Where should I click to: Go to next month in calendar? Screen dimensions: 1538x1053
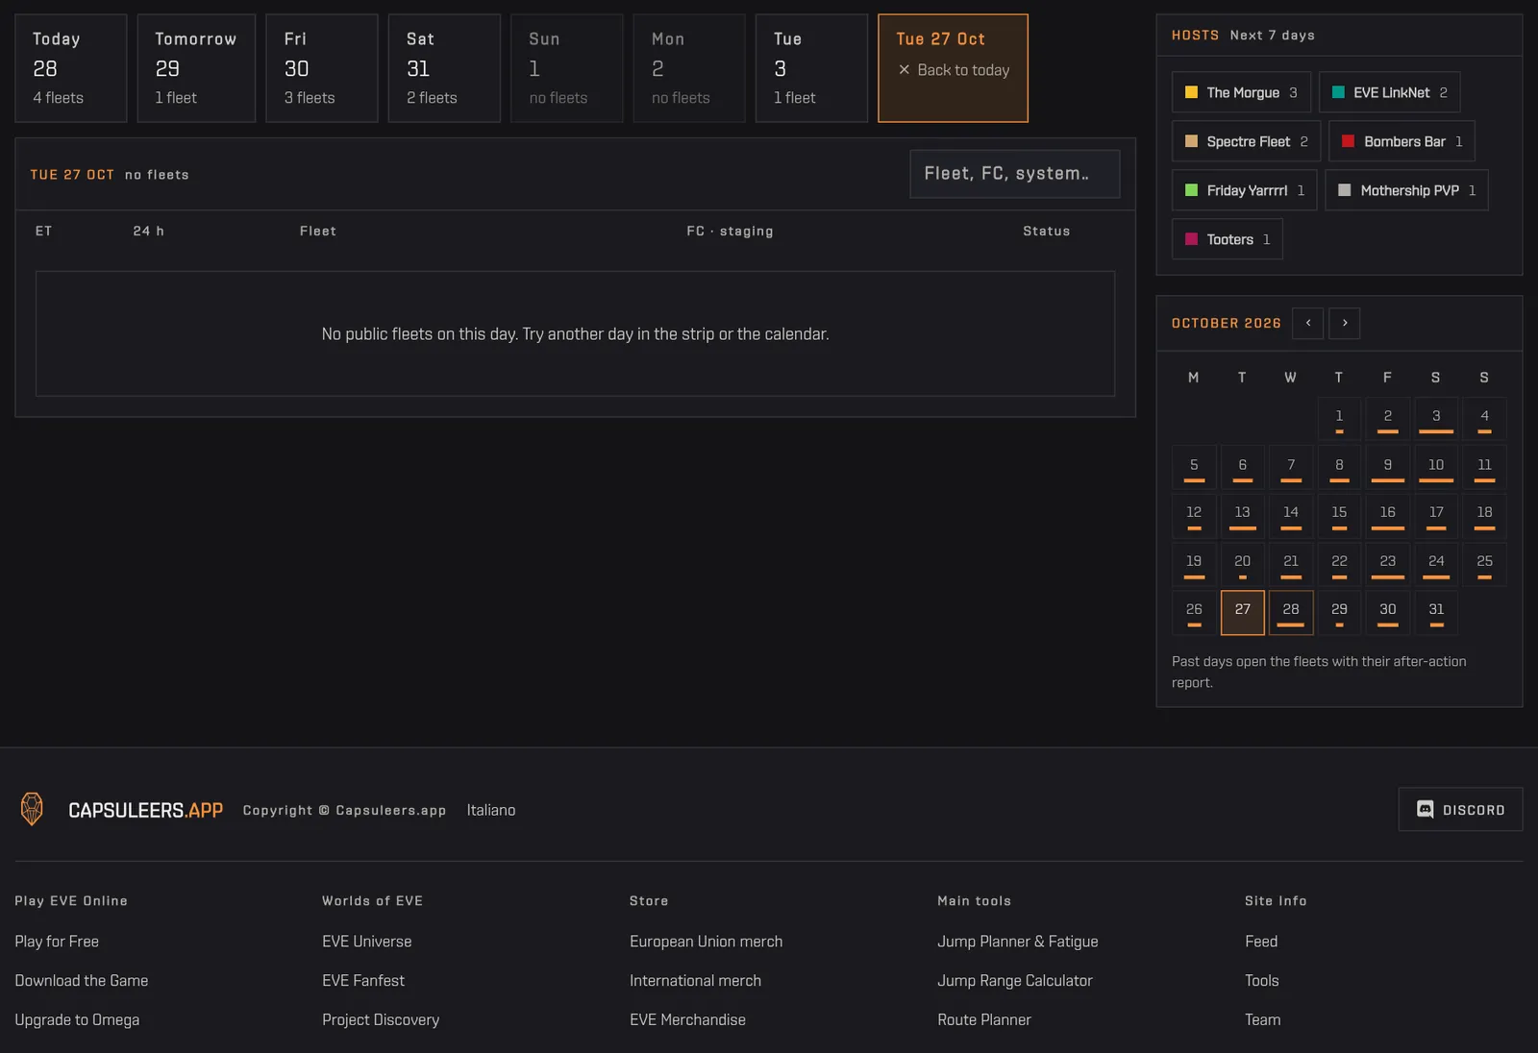[x=1344, y=323]
